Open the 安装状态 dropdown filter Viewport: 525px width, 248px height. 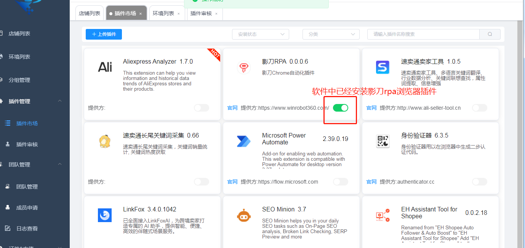[x=261, y=34]
